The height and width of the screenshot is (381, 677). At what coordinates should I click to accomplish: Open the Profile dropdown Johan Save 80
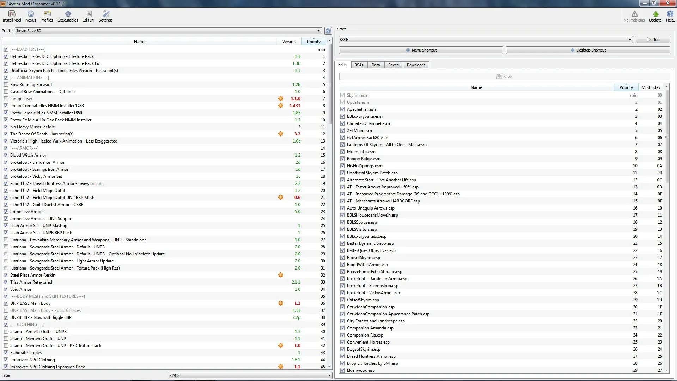click(x=168, y=31)
